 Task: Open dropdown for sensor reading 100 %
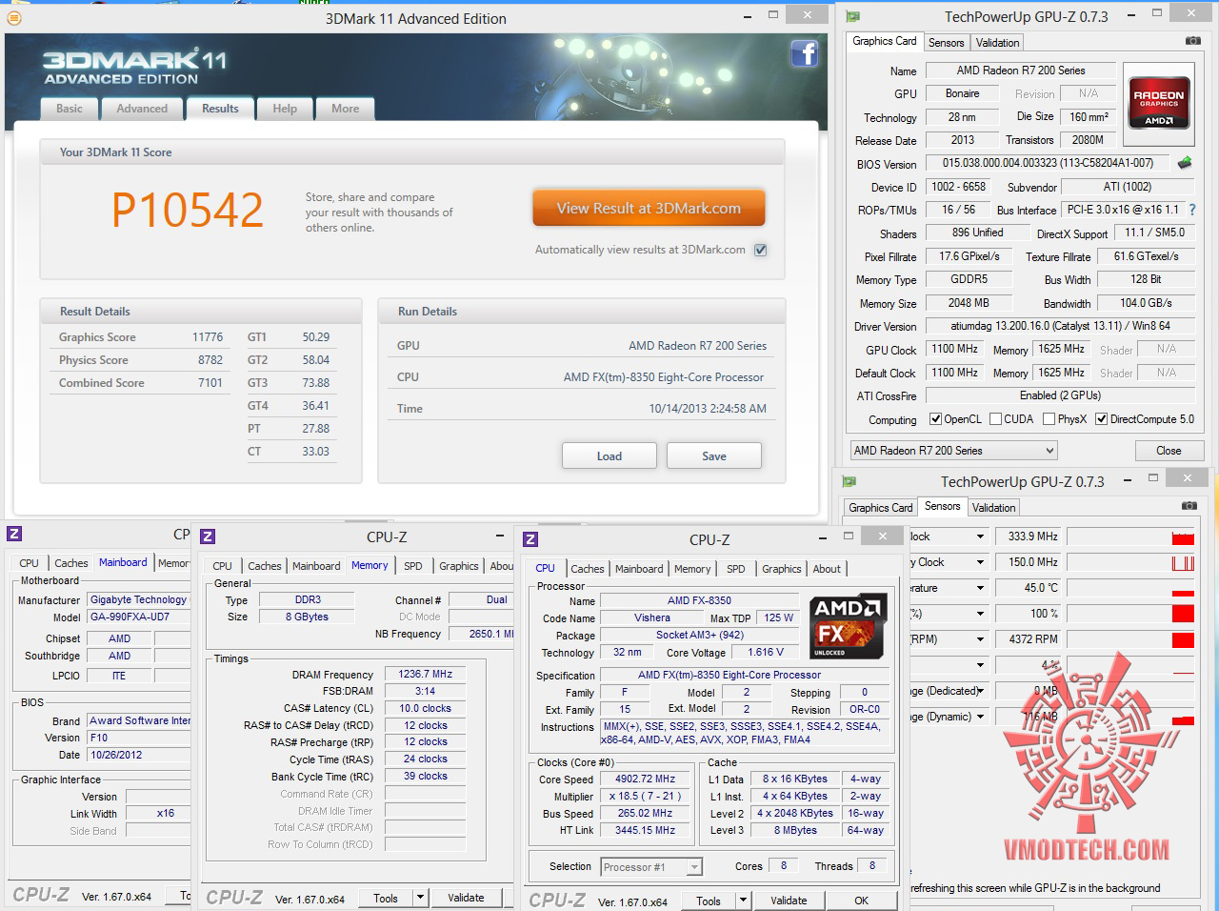980,614
